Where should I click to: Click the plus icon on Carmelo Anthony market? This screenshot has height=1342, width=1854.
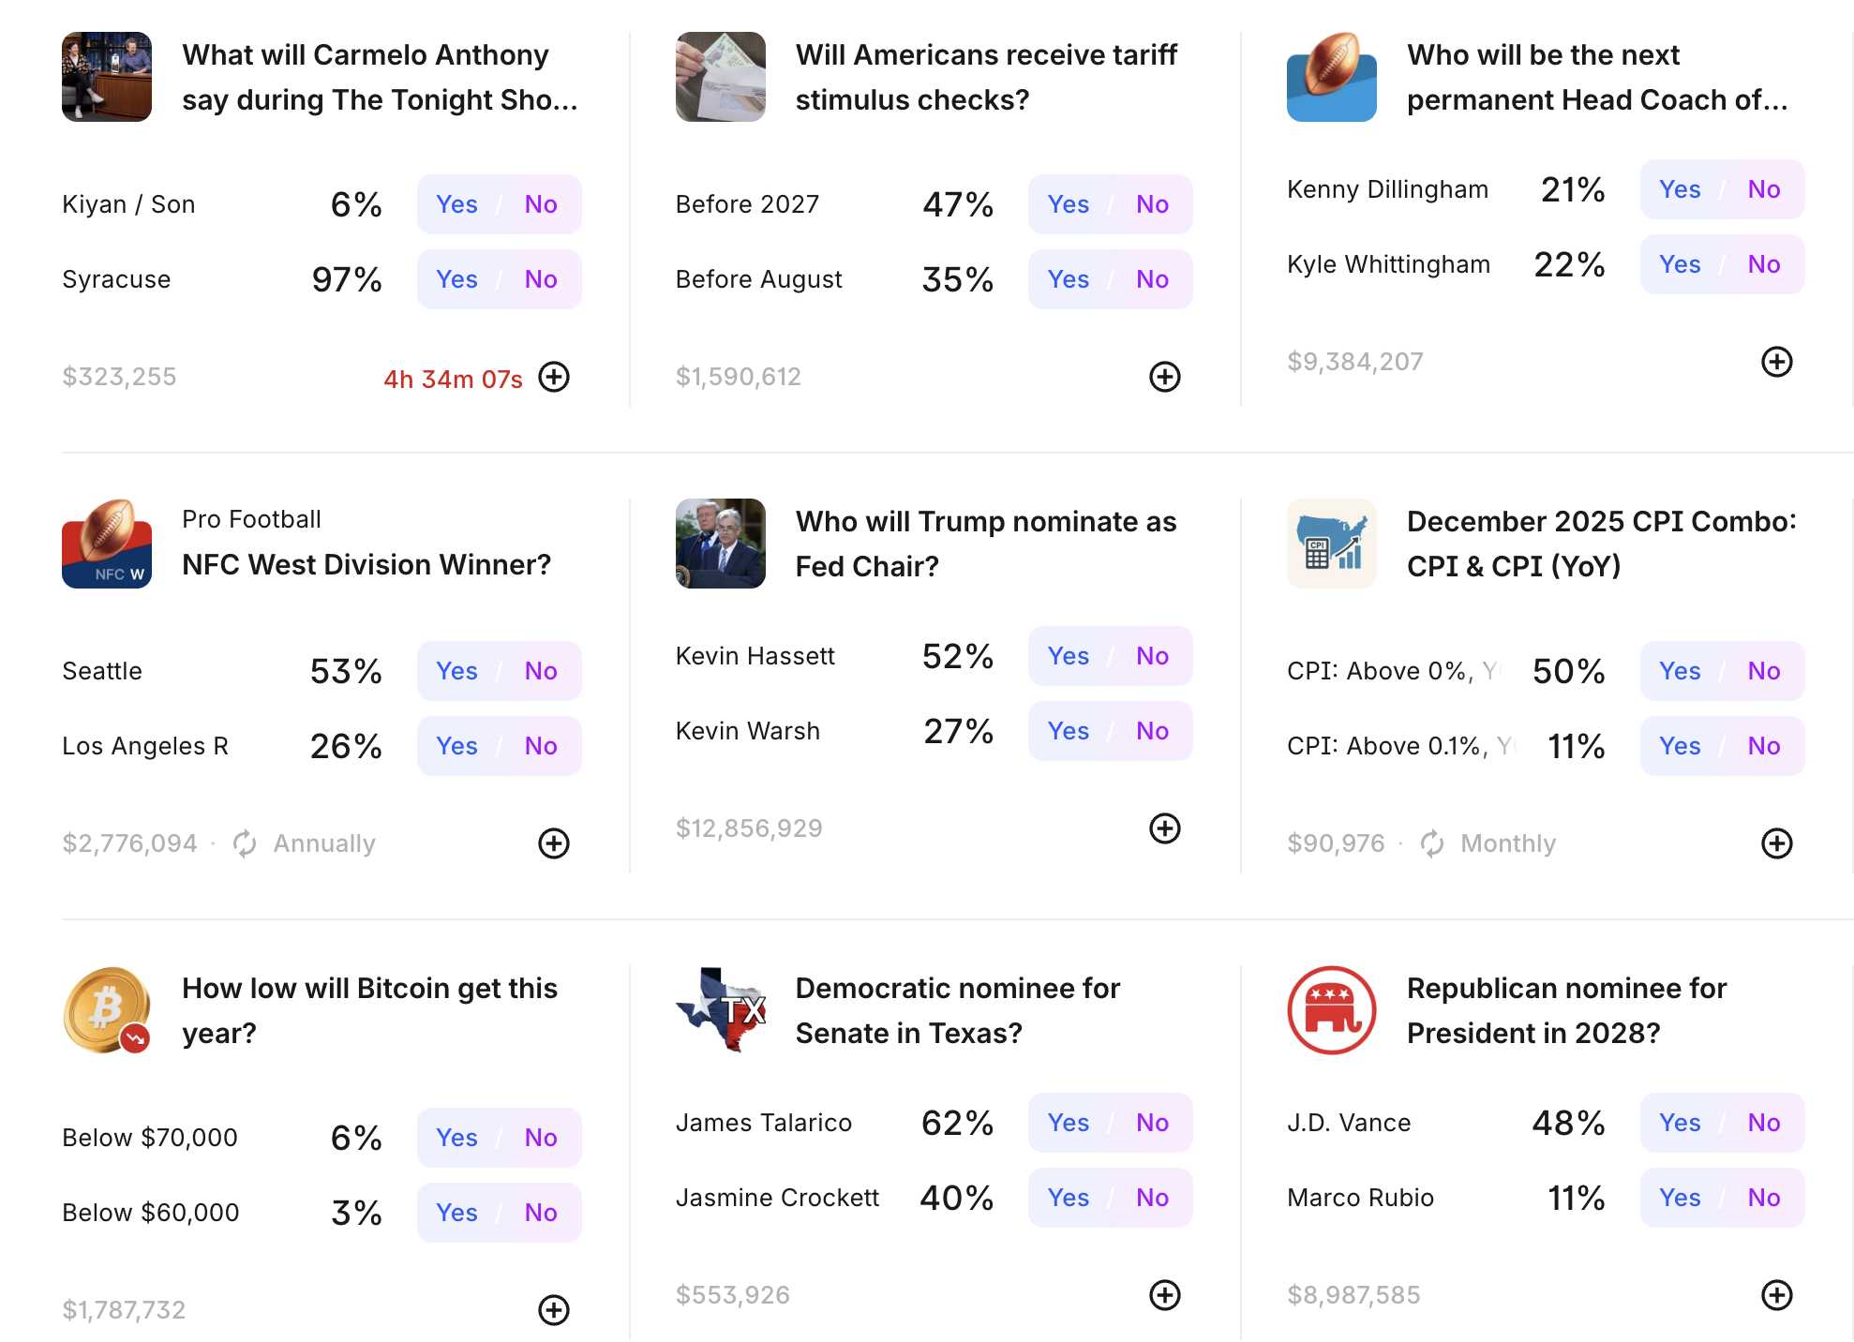554,377
